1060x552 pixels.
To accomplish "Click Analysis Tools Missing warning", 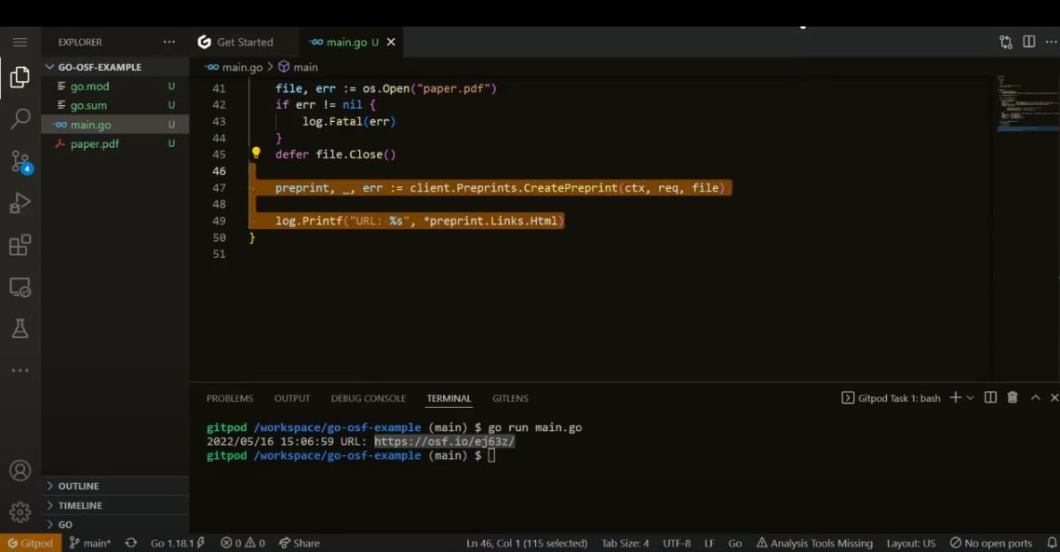I will [814, 544].
